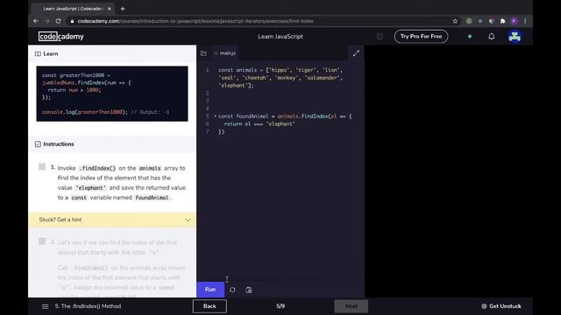561x315 pixels.
Task: Click the Instructions section header
Action: 112,144
